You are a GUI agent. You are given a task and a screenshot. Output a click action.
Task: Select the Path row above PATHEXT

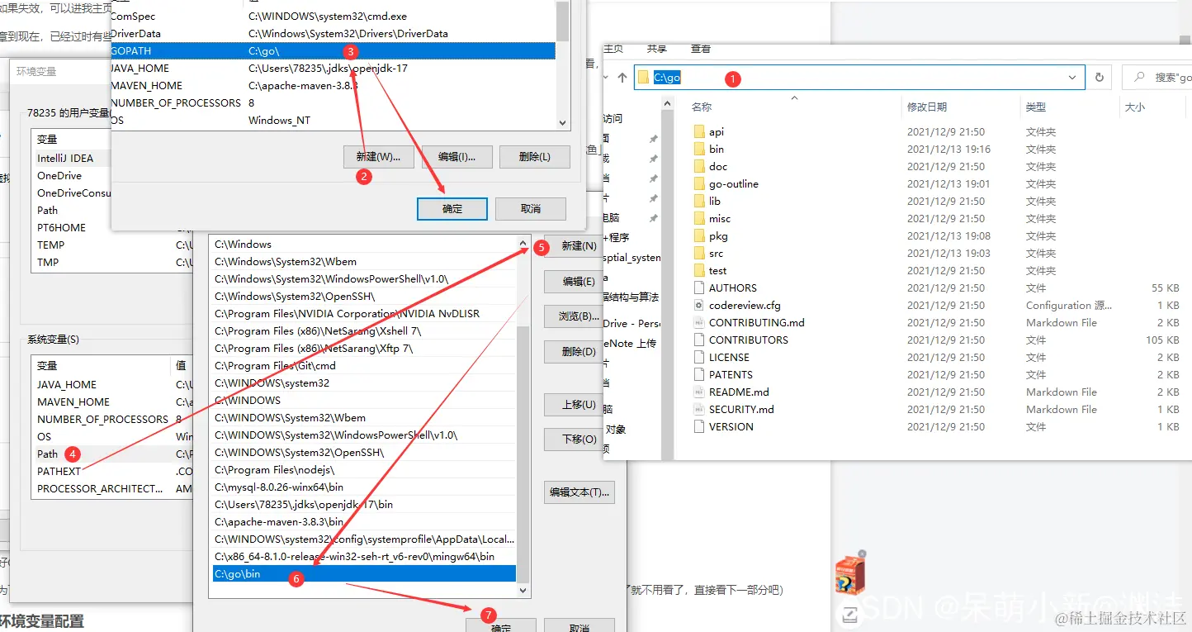(x=112, y=454)
